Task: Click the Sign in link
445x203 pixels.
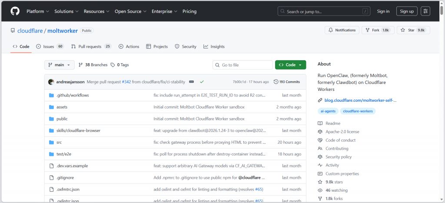Action: (383, 11)
